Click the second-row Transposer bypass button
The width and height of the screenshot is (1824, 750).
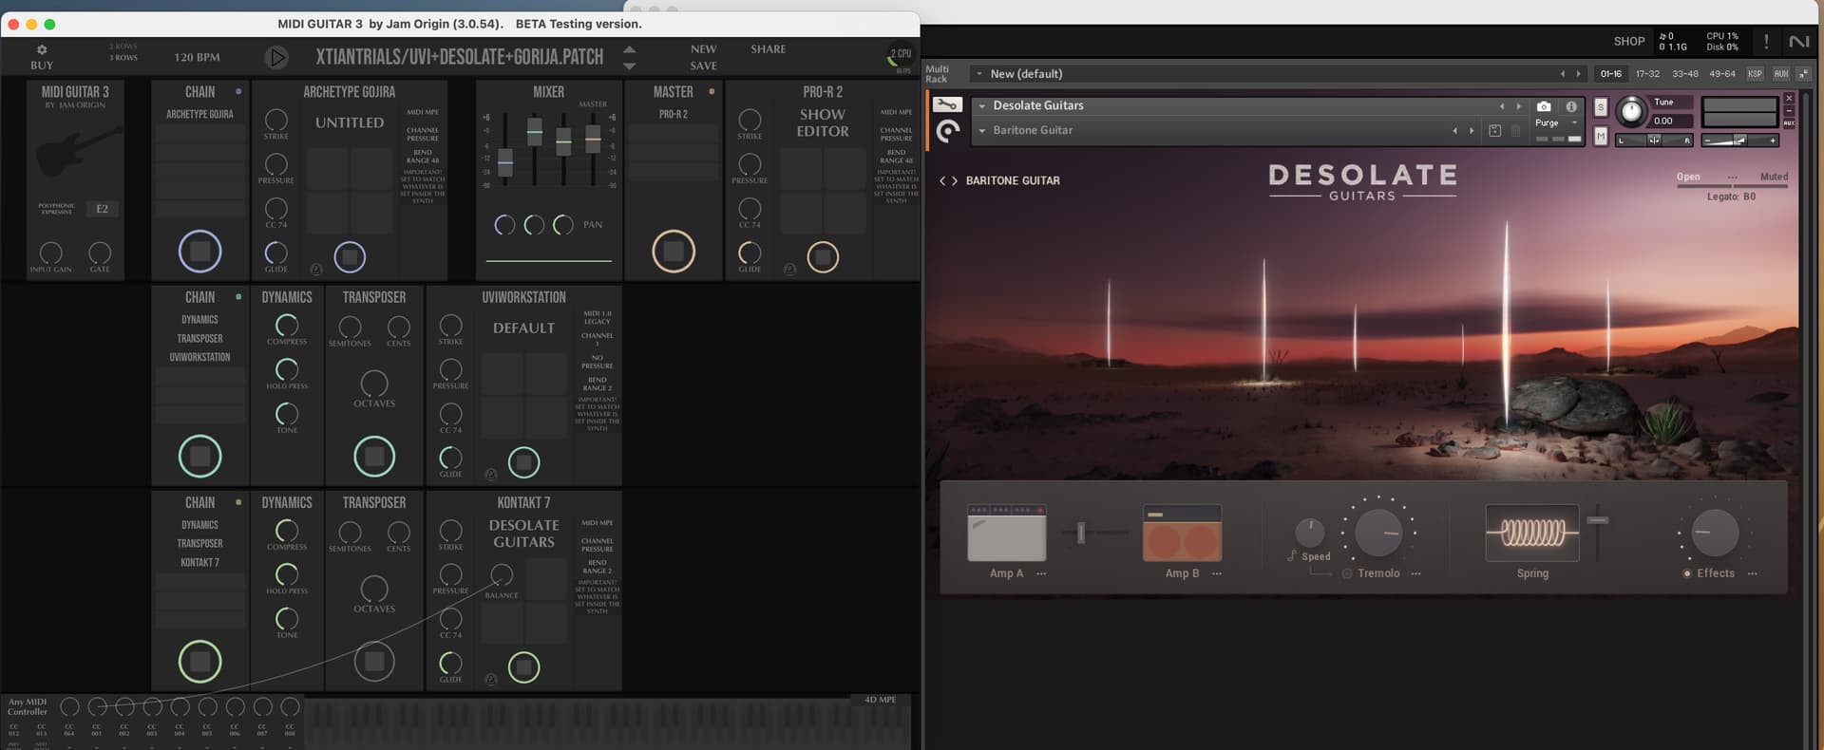point(374,457)
